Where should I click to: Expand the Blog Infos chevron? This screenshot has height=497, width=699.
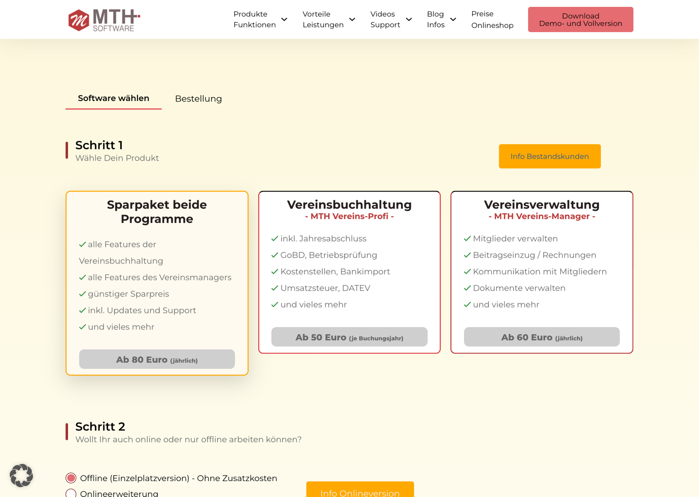(x=453, y=19)
